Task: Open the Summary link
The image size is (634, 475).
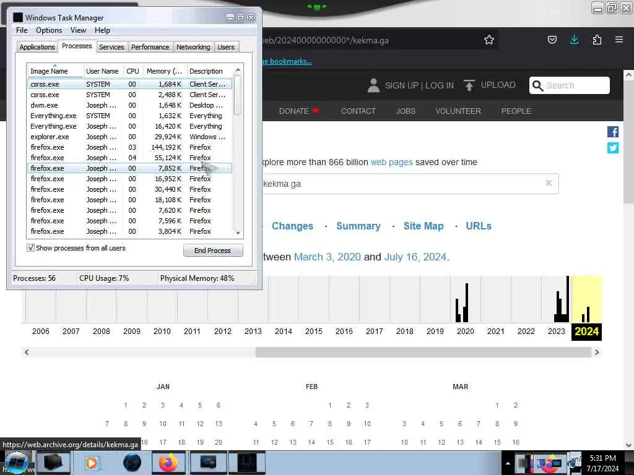Action: coord(358,226)
